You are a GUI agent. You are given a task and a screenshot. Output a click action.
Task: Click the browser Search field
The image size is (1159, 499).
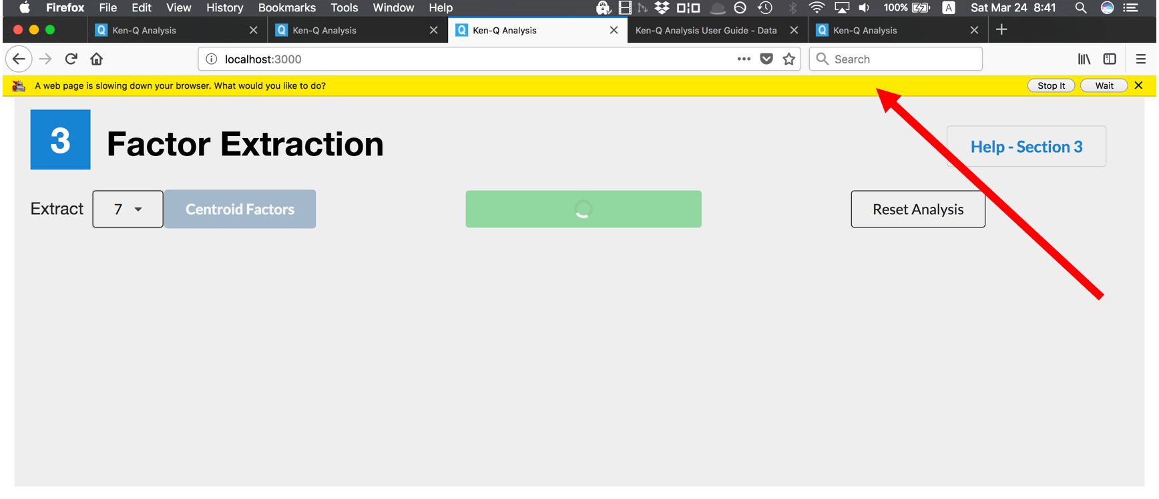coord(895,59)
